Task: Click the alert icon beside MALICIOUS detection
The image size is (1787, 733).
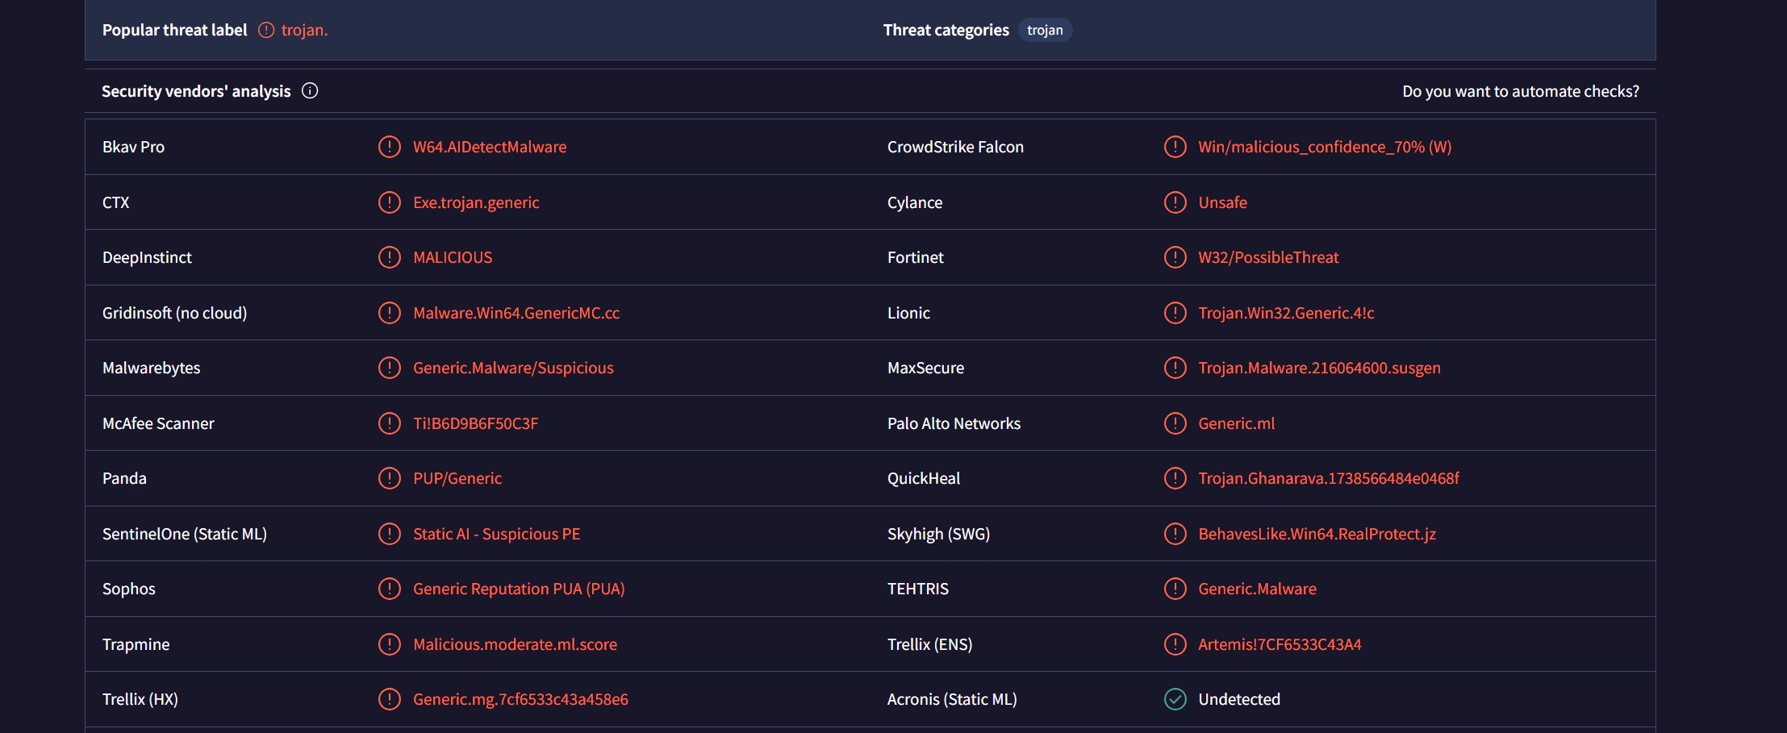Action: (390, 257)
